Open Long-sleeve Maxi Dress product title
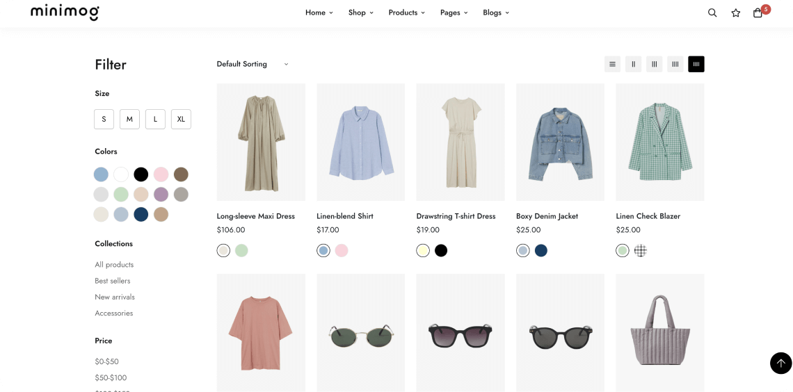The width and height of the screenshot is (793, 392). point(255,216)
